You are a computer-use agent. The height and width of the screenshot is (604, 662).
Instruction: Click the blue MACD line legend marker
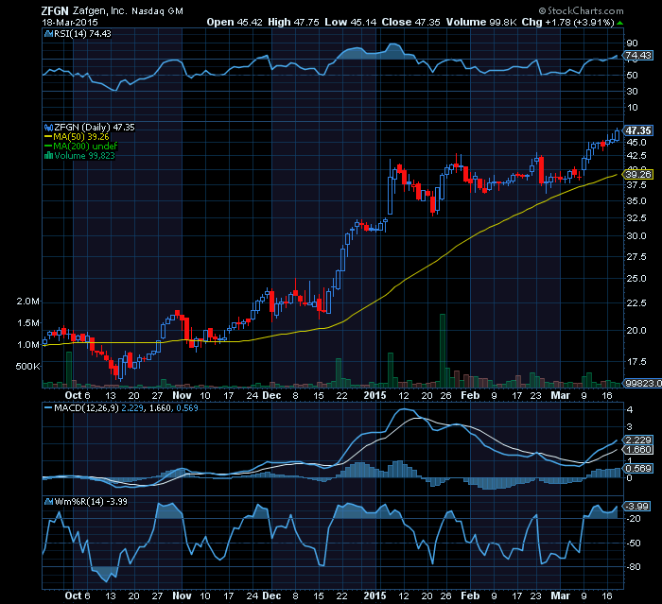pos(48,408)
